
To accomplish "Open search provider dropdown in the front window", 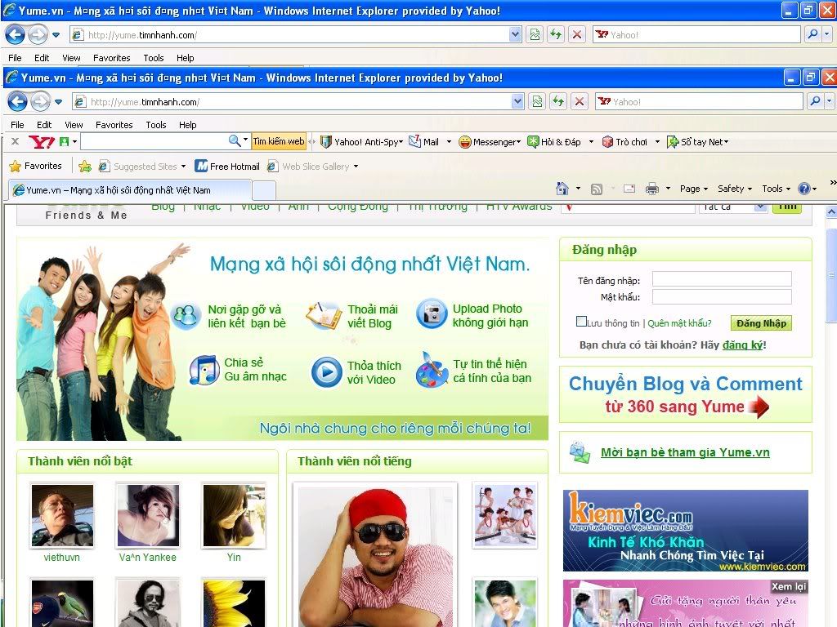I will (x=829, y=101).
